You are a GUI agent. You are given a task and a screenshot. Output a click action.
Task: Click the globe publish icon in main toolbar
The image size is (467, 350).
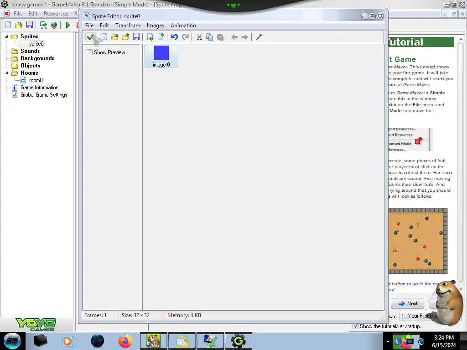pos(54,25)
